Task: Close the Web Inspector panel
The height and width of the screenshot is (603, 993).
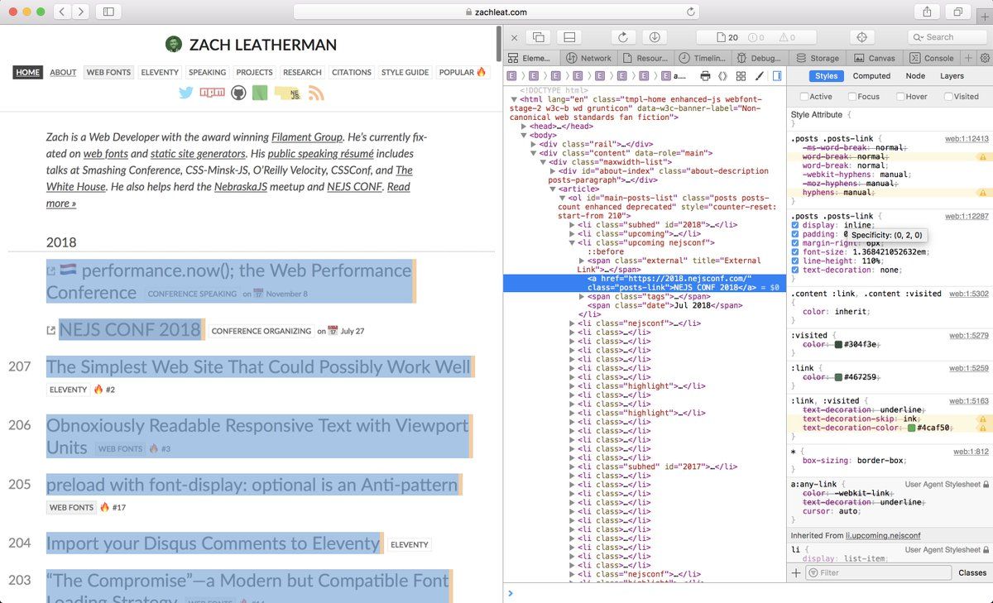Action: tap(514, 37)
